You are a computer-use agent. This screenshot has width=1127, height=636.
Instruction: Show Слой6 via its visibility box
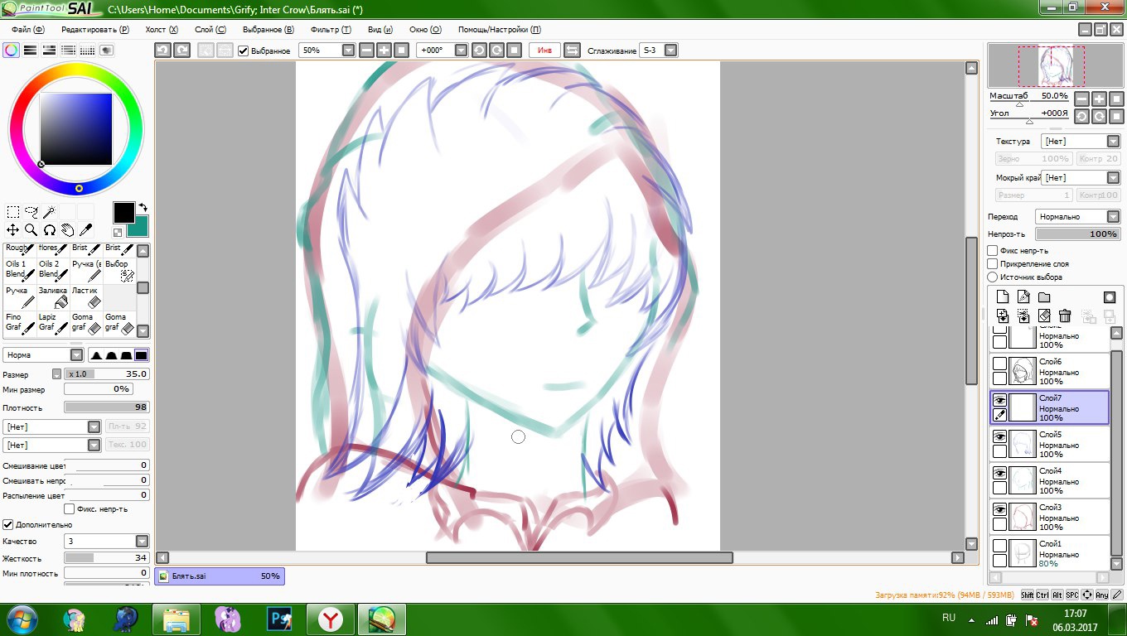point(1000,364)
